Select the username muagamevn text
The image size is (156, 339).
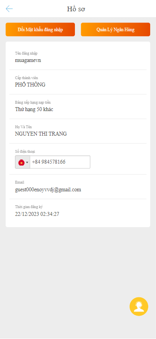pyautogui.click(x=28, y=60)
